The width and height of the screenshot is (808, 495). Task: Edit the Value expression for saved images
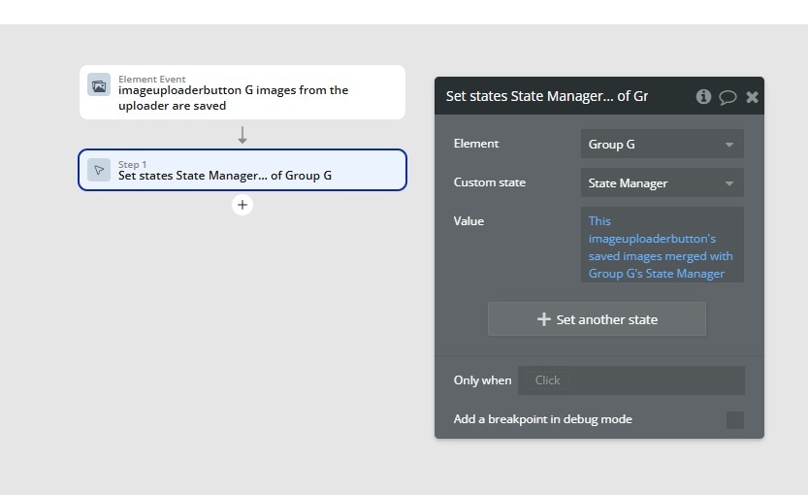tap(662, 247)
